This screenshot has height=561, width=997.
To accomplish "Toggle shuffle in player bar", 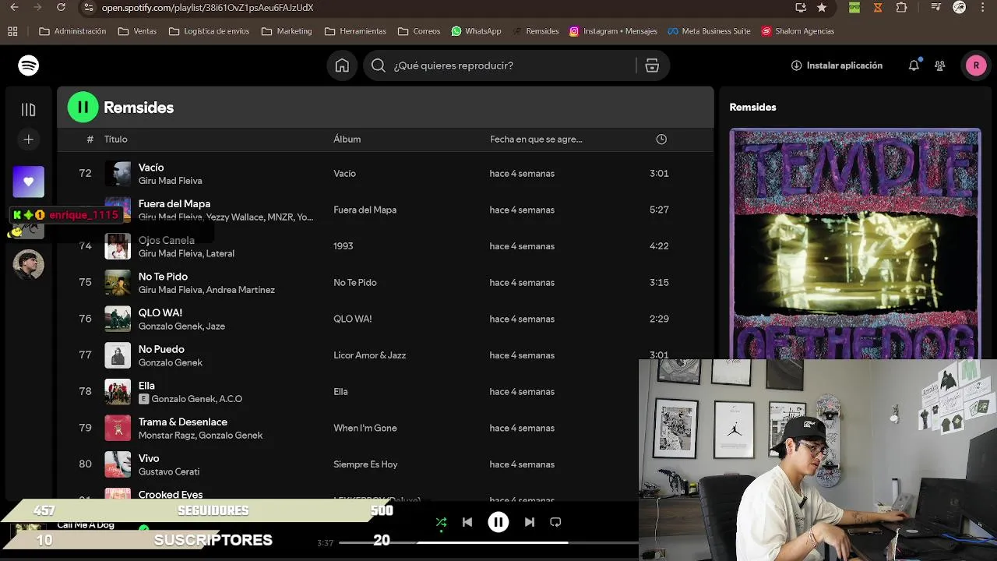I will [x=441, y=522].
